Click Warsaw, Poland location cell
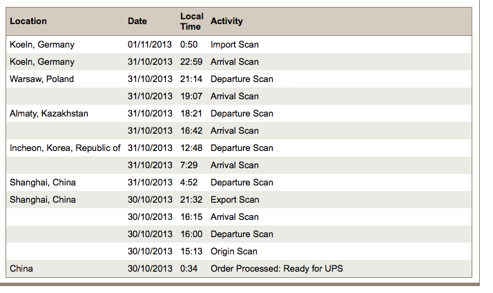The image size is (493, 293). point(41,79)
